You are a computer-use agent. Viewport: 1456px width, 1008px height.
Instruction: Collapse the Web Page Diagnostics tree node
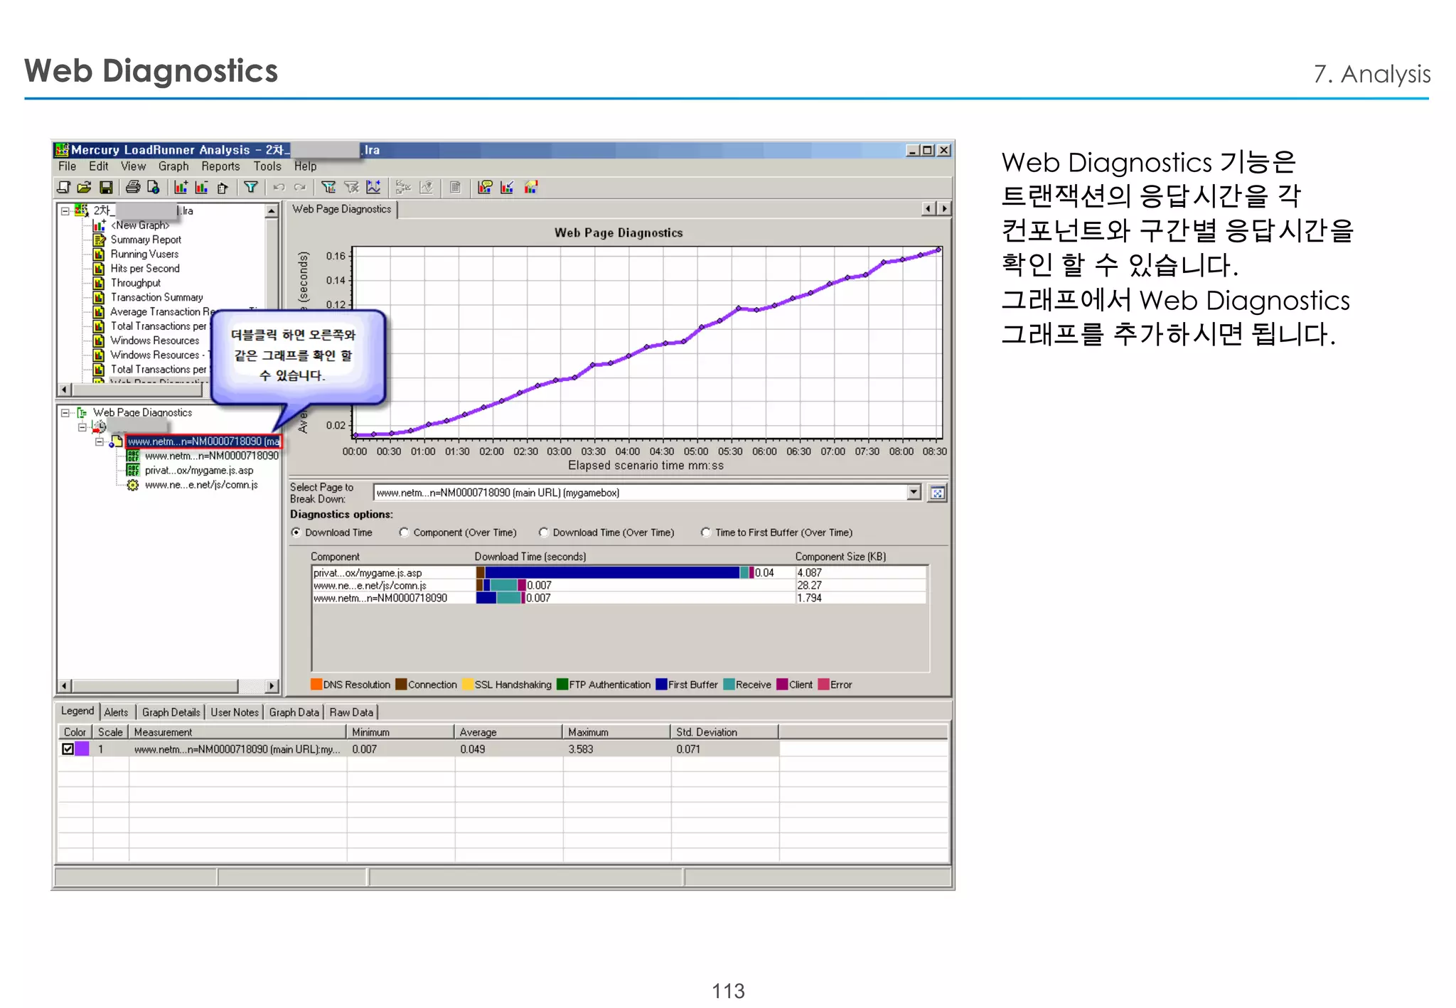(x=65, y=412)
